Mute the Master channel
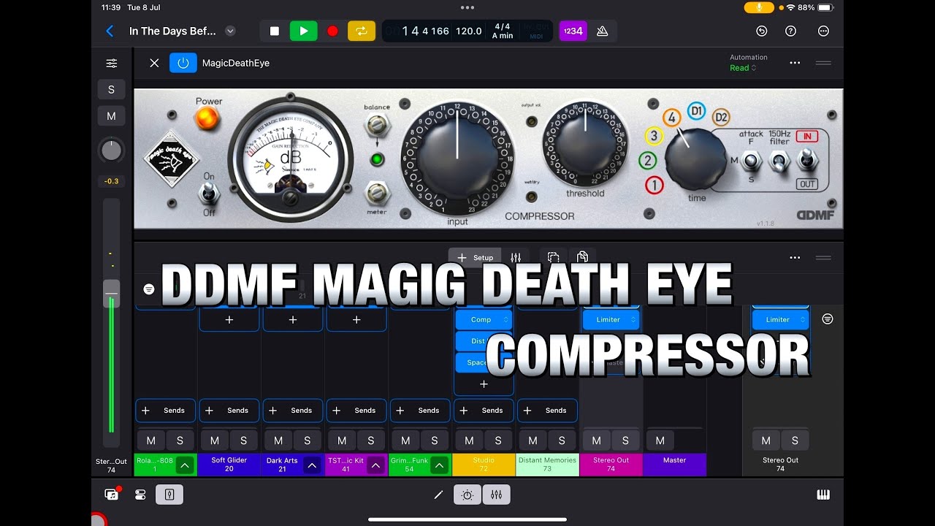The height and width of the screenshot is (526, 935). click(660, 441)
